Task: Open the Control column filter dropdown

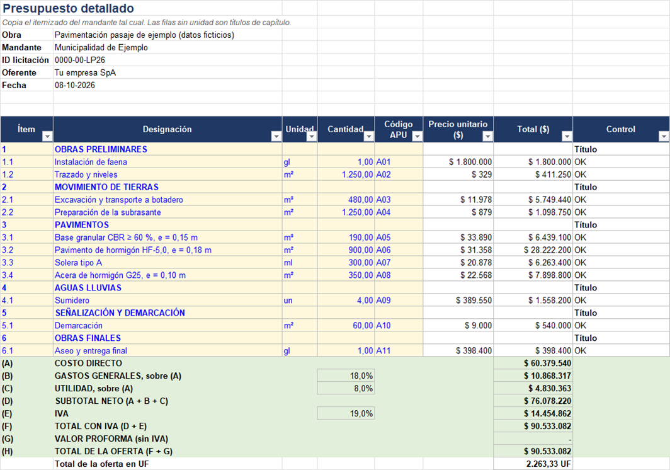Action: (x=664, y=136)
